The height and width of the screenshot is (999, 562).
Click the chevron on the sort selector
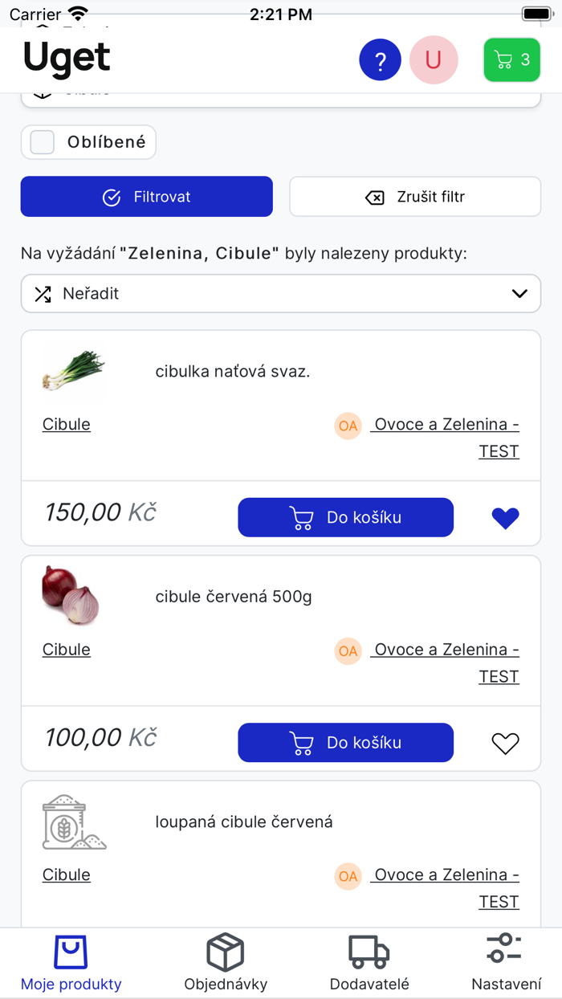[x=523, y=293]
